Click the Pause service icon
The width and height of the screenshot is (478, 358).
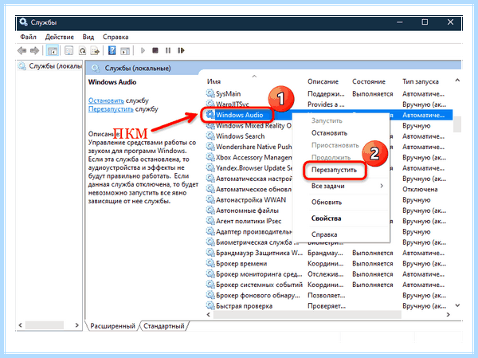tap(168, 50)
